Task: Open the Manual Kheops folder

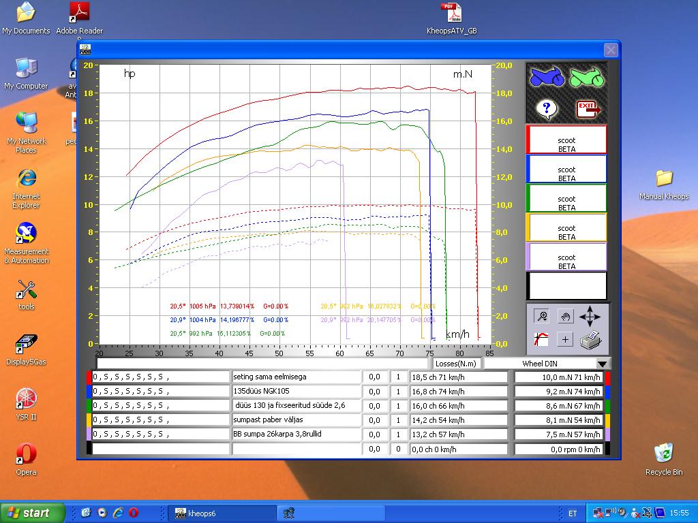Action: [x=664, y=185]
